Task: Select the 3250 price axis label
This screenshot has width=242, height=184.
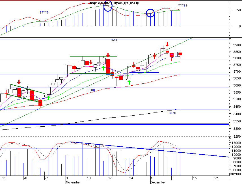Action: tap(237, 137)
